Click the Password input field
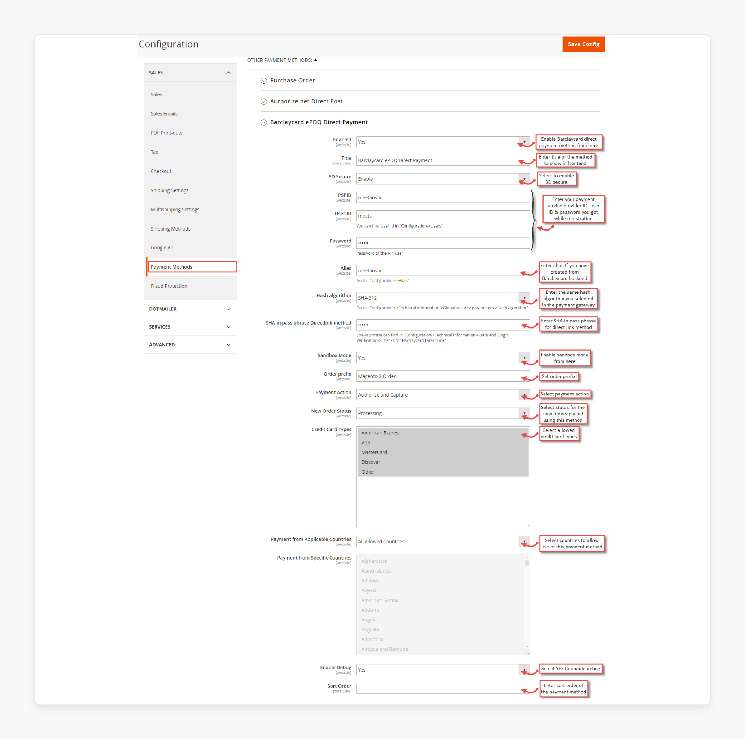Image resolution: width=745 pixels, height=739 pixels. (x=443, y=243)
